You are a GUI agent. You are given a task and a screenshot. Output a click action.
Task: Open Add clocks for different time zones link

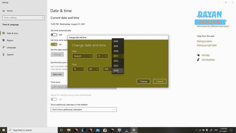tap(213, 26)
